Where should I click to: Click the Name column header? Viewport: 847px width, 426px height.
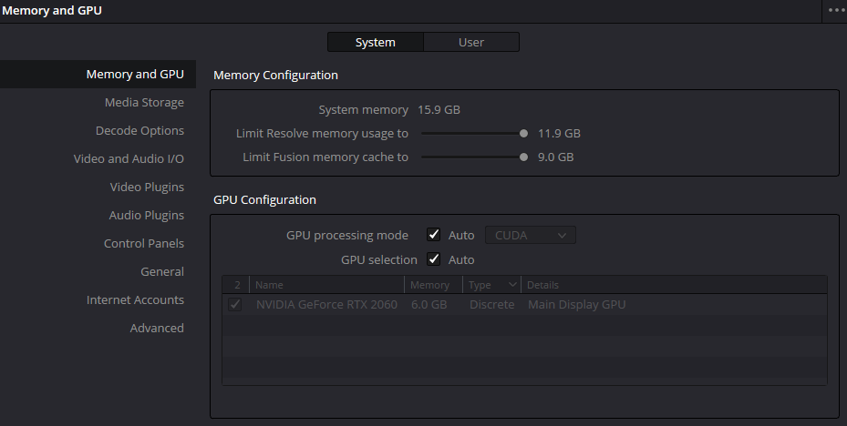(326, 285)
